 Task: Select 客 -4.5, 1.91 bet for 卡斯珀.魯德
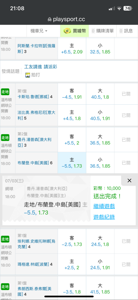(x=72, y=94)
